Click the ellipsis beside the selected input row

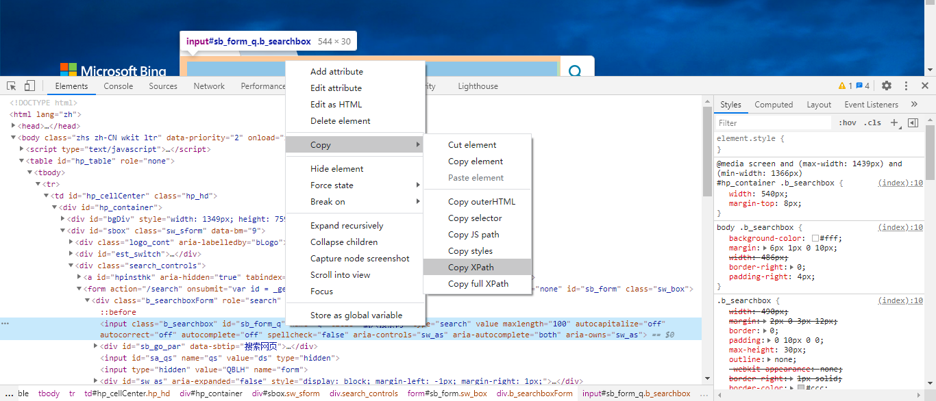tap(5, 323)
